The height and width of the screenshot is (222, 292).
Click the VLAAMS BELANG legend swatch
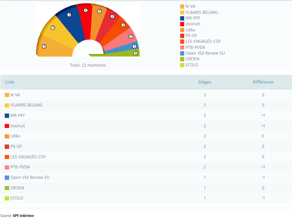[x=182, y=12]
